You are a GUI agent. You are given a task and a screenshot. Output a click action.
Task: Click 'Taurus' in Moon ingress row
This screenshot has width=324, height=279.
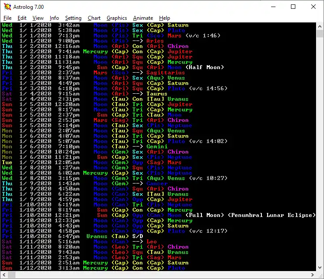click(157, 94)
